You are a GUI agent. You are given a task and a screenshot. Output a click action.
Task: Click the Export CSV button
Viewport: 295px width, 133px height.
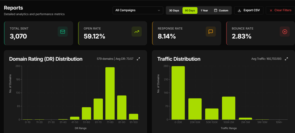[249, 10]
